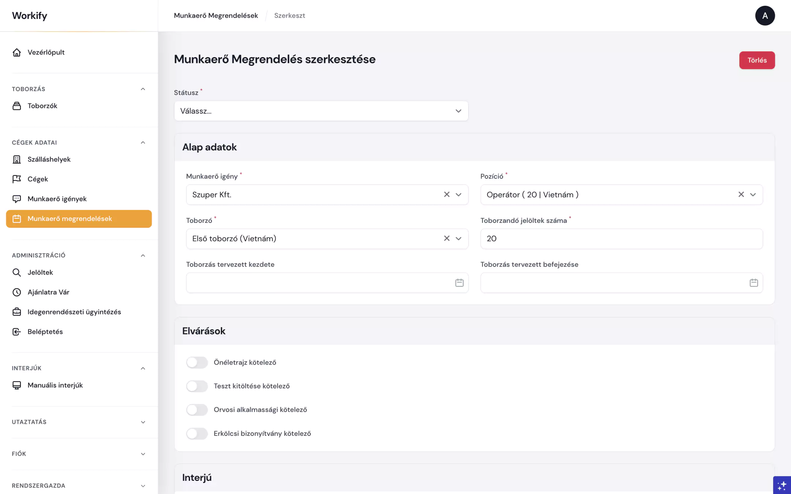Open the Státusz dropdown
Image resolution: width=791 pixels, height=494 pixels.
tap(321, 111)
